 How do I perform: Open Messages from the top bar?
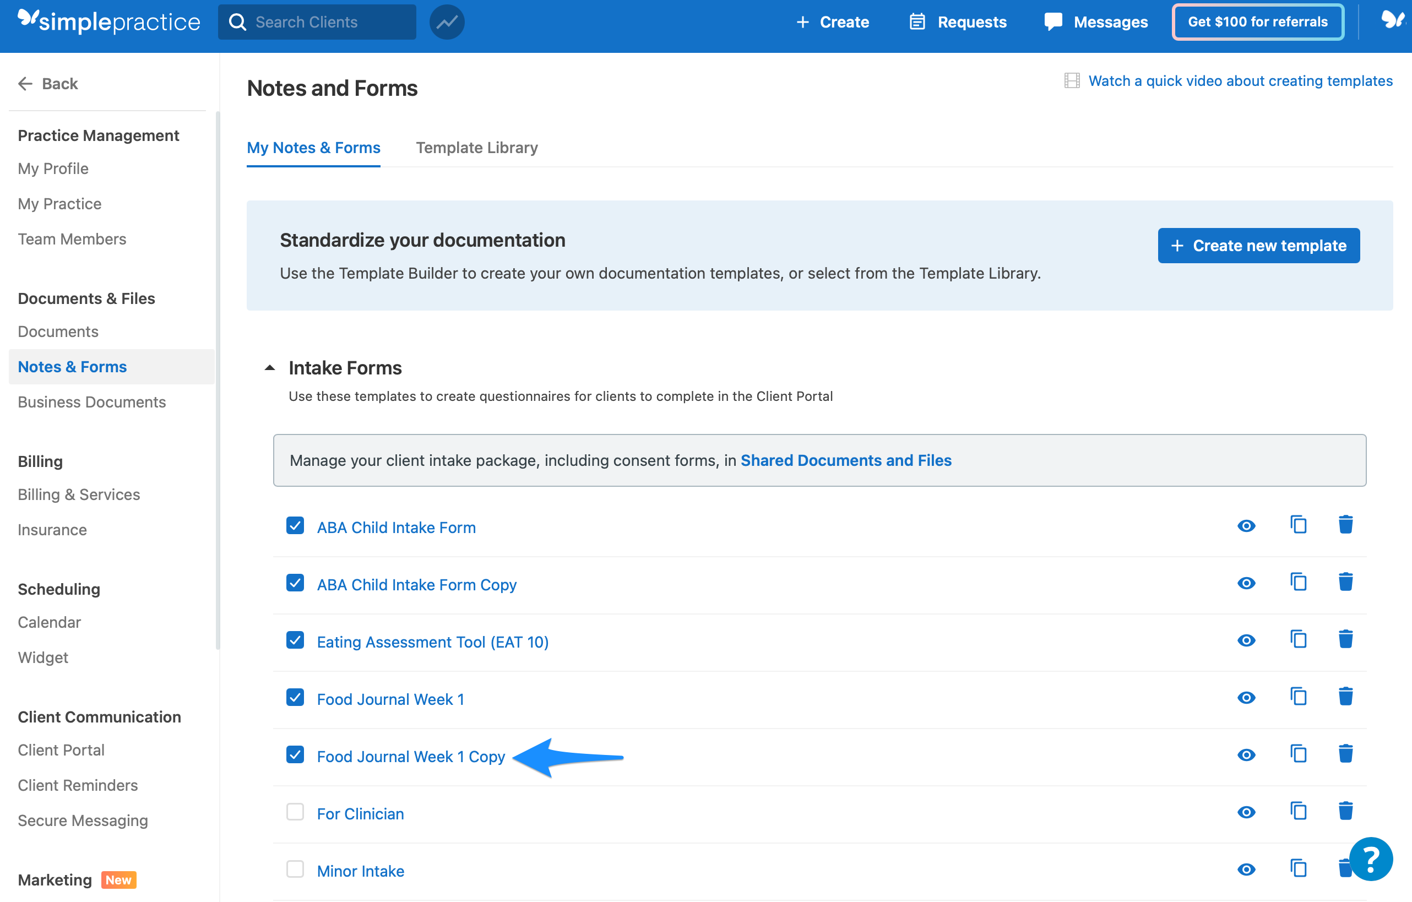tap(1096, 22)
